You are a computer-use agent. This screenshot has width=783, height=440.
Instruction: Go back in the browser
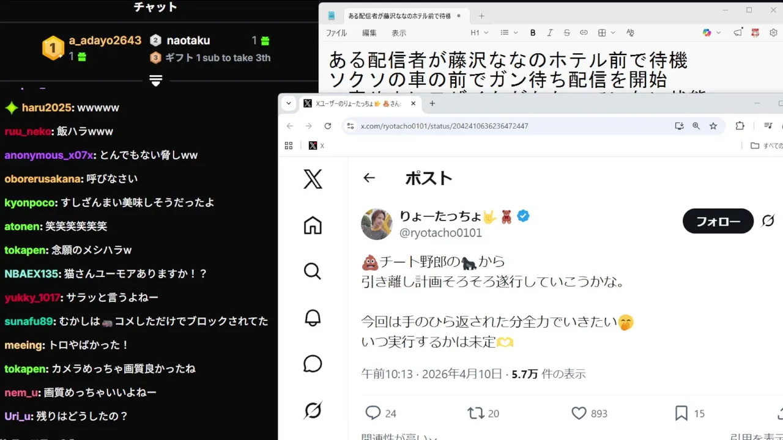coord(290,126)
